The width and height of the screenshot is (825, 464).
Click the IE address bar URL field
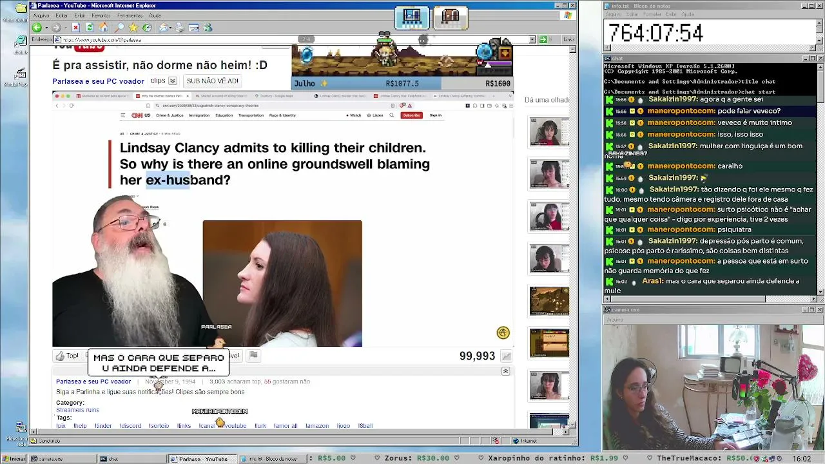(x=295, y=39)
